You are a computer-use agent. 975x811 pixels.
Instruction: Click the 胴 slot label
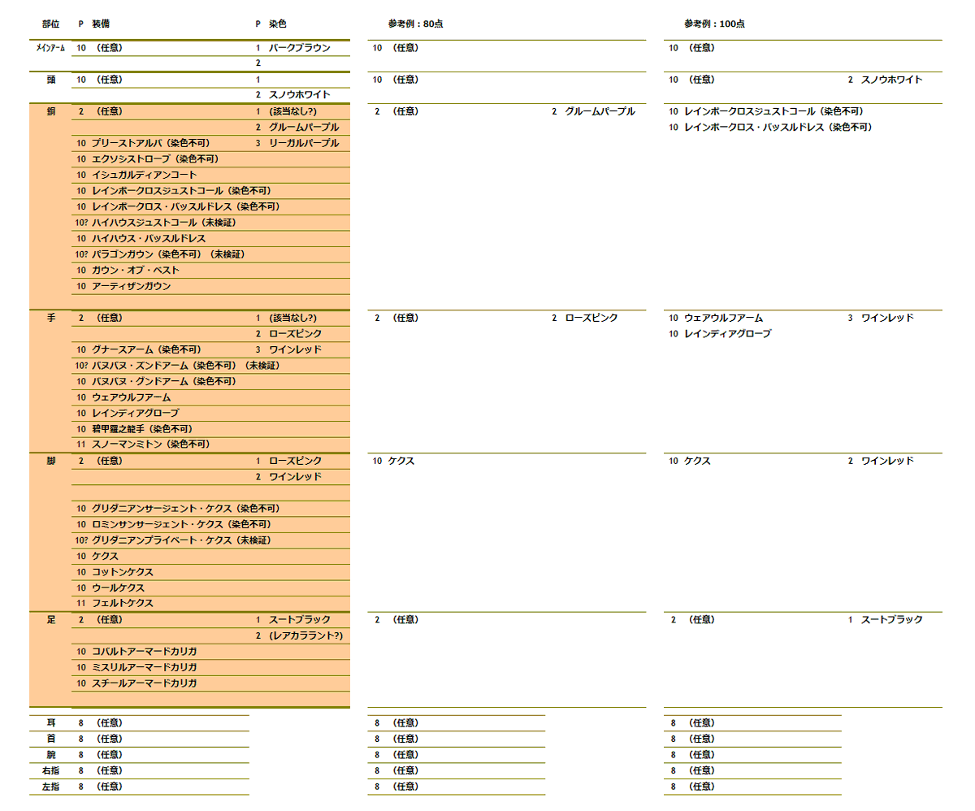[50, 111]
